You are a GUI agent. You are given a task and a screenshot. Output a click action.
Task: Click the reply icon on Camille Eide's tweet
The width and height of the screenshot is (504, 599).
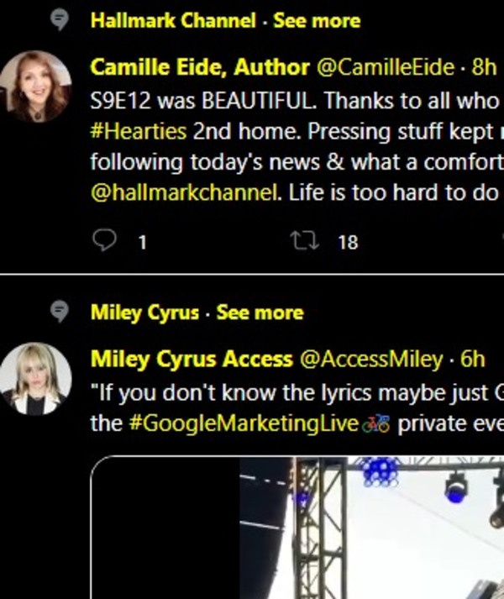tap(103, 242)
